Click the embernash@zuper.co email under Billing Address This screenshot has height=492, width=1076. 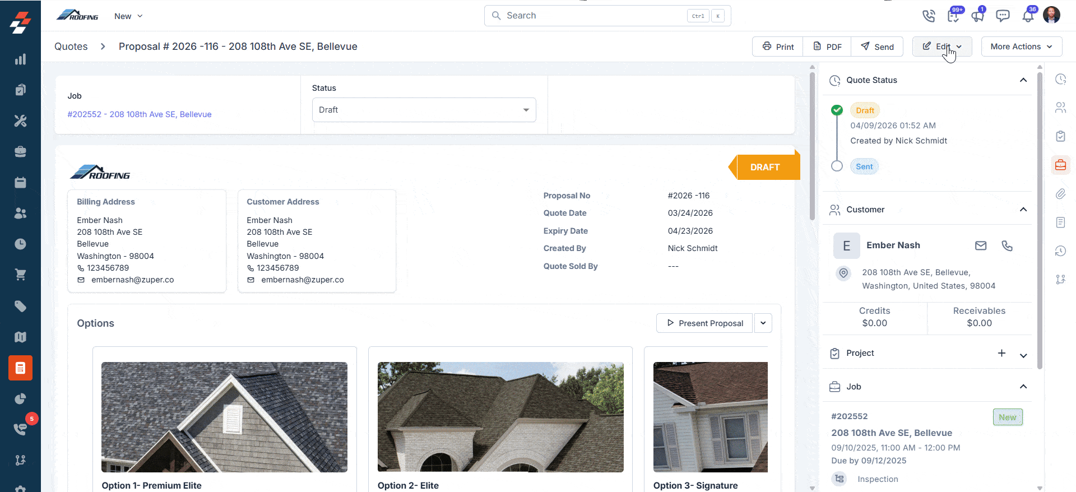pos(133,280)
